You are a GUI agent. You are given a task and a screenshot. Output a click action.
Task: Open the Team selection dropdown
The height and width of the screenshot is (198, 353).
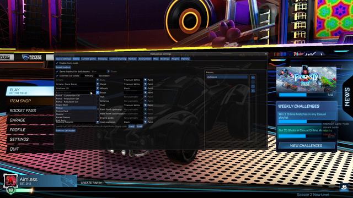click(109, 71)
